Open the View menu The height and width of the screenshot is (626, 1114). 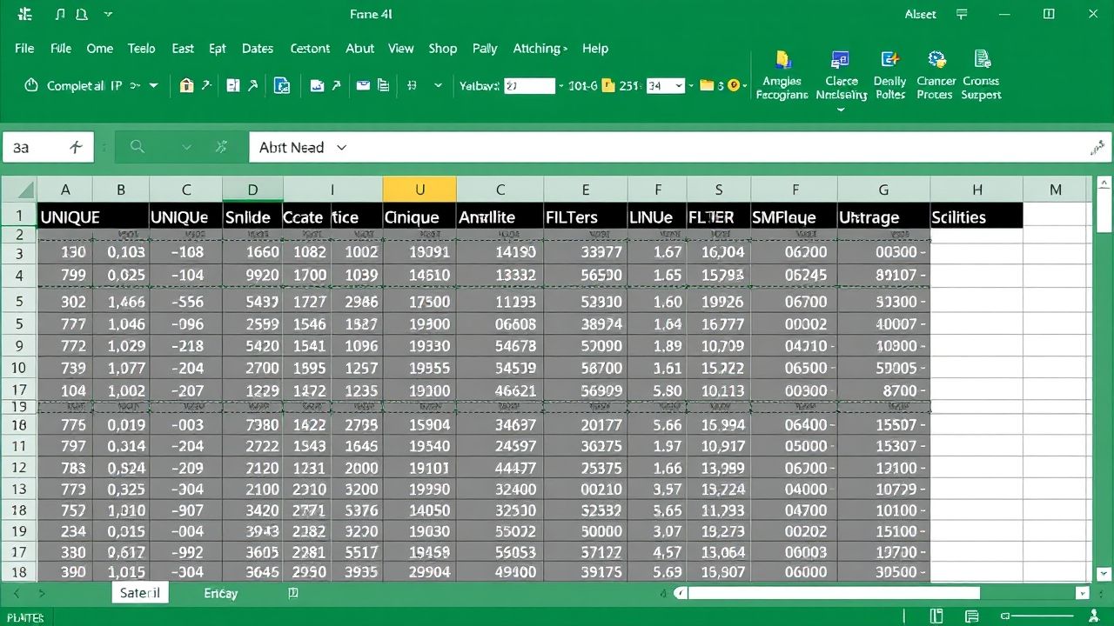pyautogui.click(x=401, y=49)
